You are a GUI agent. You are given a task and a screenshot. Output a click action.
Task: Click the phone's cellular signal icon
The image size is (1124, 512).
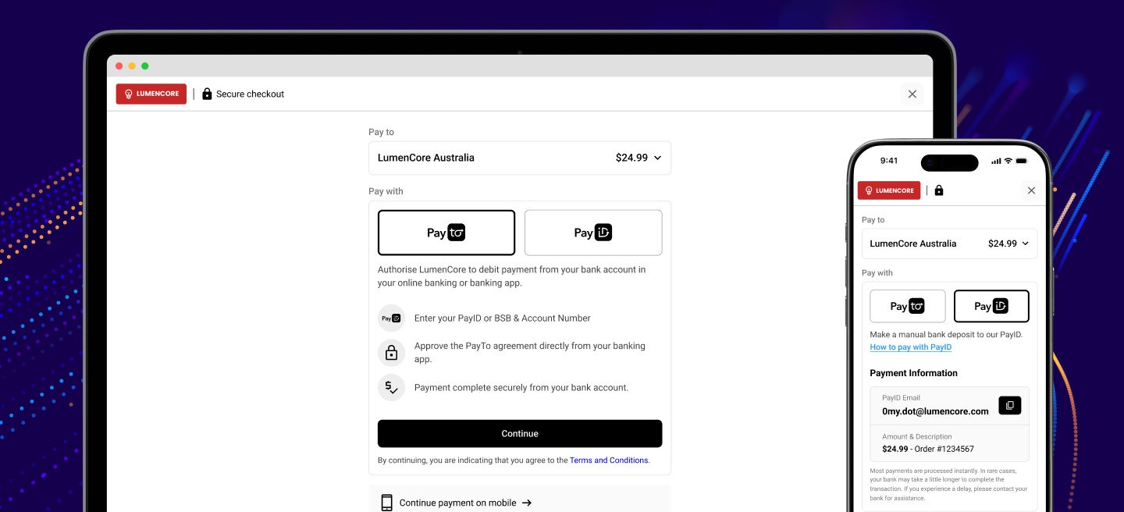[995, 161]
